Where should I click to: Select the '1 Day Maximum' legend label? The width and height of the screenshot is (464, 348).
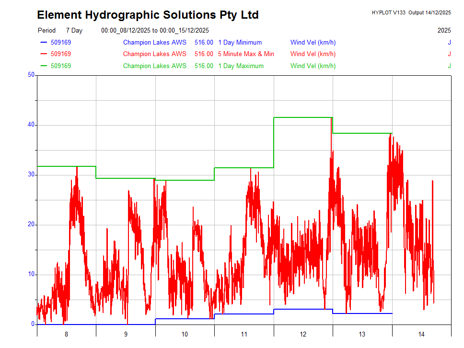click(x=241, y=66)
